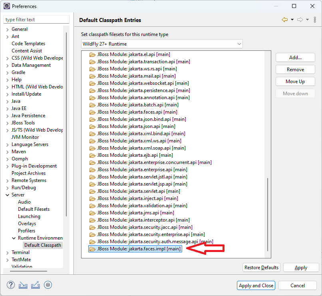Click folder icon for jakarta.inject.api module
The height and width of the screenshot is (296, 322).
point(92,198)
